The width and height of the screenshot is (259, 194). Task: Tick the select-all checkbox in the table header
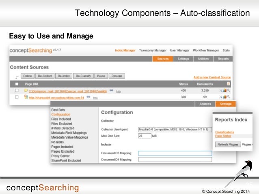[x=17, y=84]
